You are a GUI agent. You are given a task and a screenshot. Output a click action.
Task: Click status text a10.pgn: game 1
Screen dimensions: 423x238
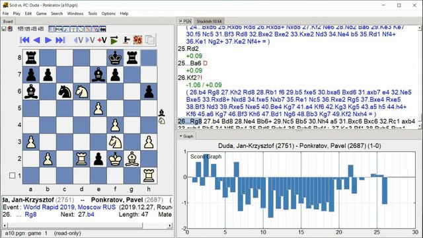(x=26, y=233)
